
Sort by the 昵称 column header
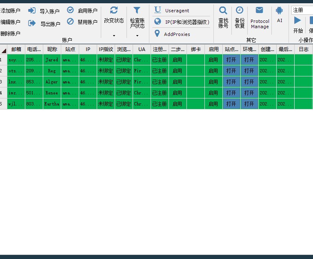coord(52,49)
